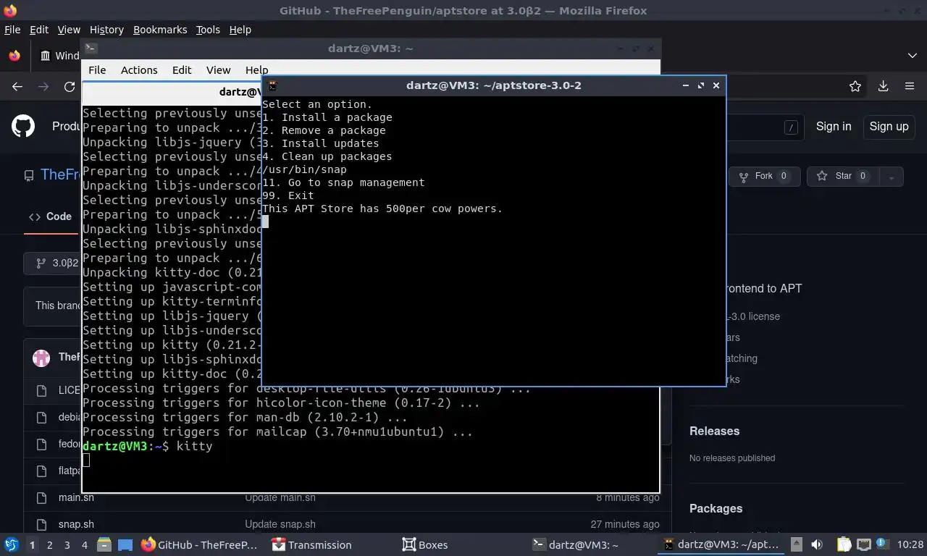Click the main.sh file icon
The image size is (927, 556).
point(41,497)
